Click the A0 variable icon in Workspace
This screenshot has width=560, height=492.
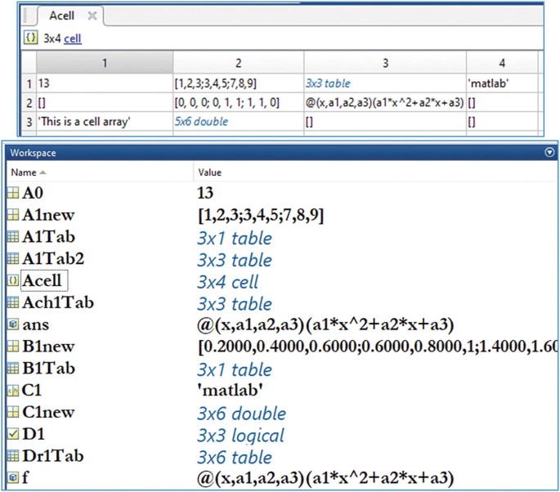(12, 194)
